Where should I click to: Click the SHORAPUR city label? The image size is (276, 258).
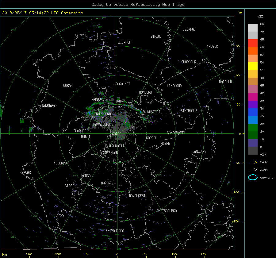[189, 62]
